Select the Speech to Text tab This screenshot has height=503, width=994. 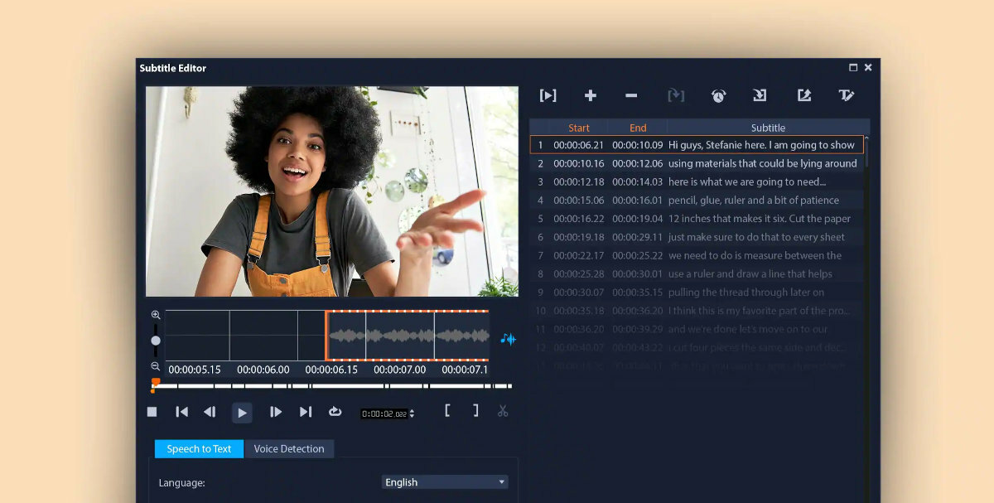click(199, 448)
